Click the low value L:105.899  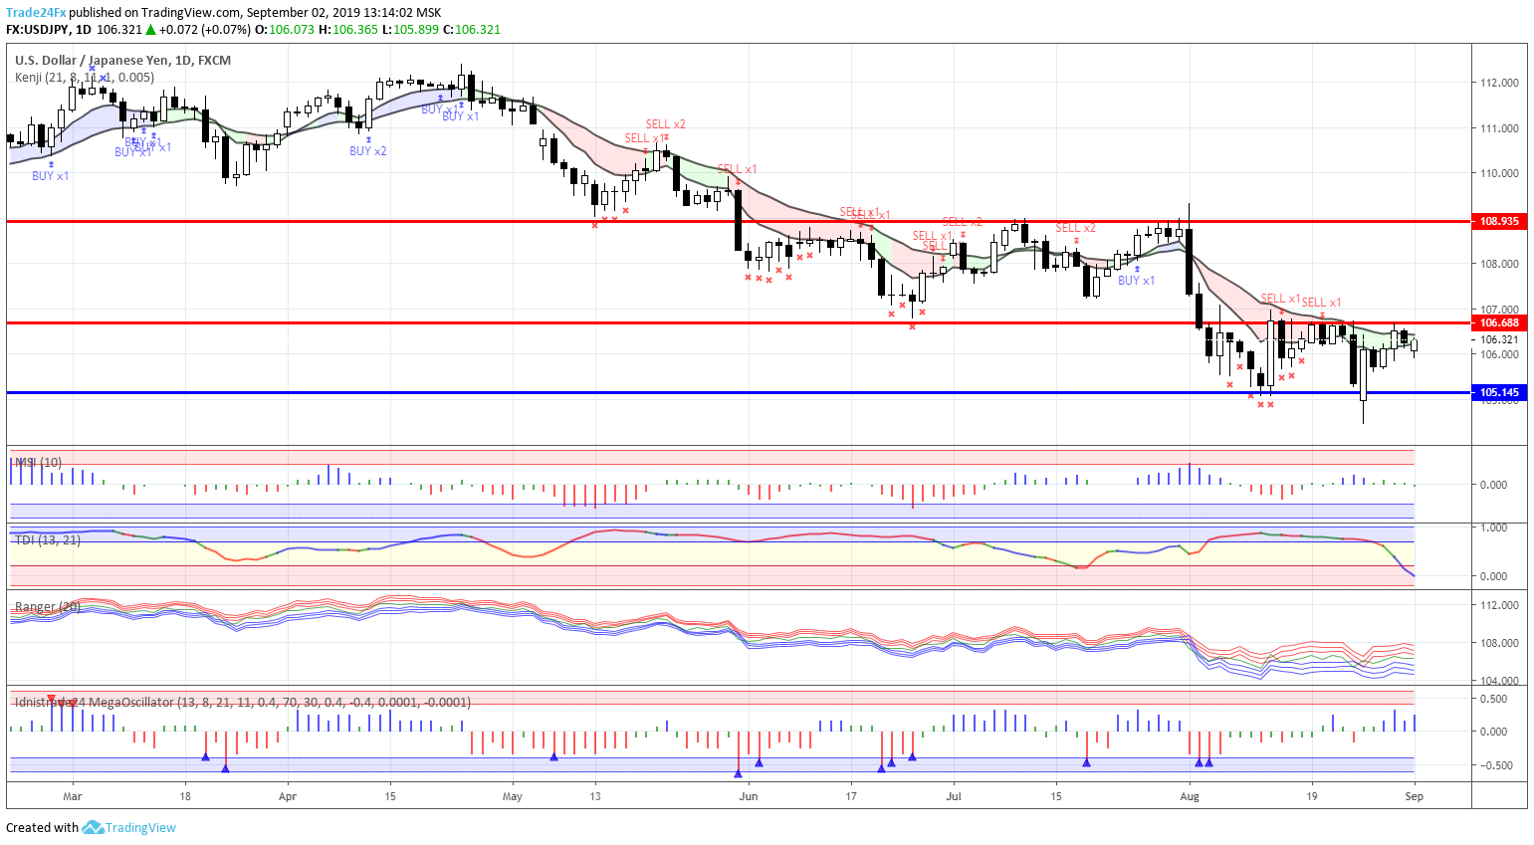[410, 30]
